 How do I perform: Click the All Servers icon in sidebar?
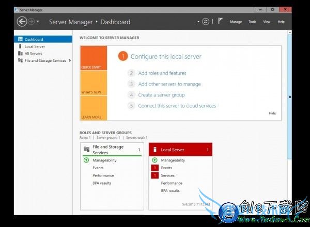pos(20,53)
